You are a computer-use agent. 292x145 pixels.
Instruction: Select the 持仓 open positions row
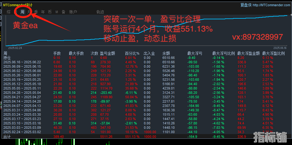(146, 58)
